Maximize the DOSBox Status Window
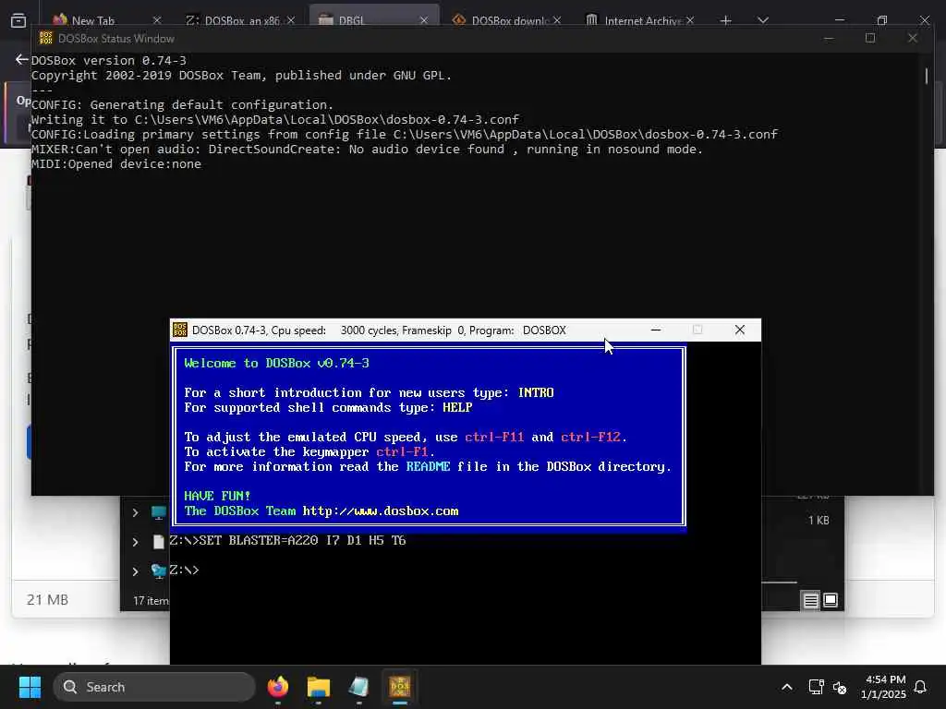The width and height of the screenshot is (946, 709). point(870,38)
